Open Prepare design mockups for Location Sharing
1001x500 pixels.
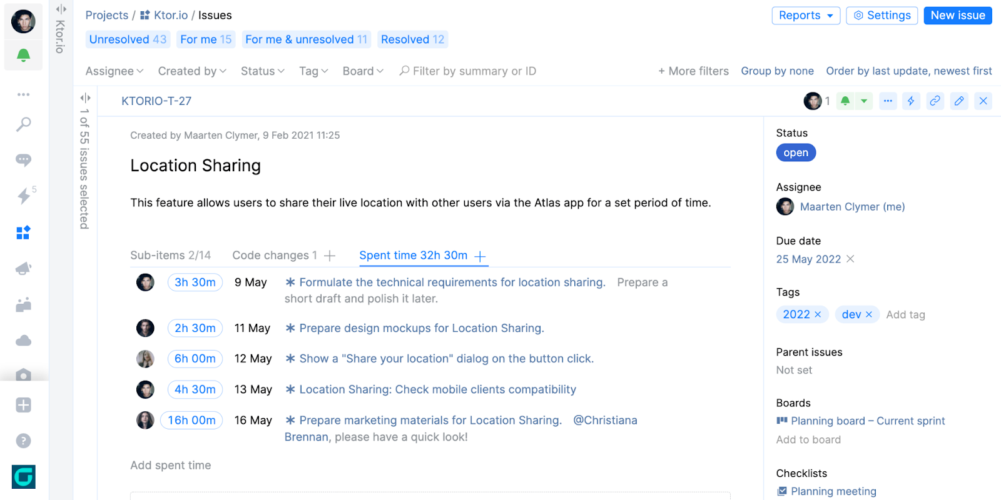pos(422,328)
